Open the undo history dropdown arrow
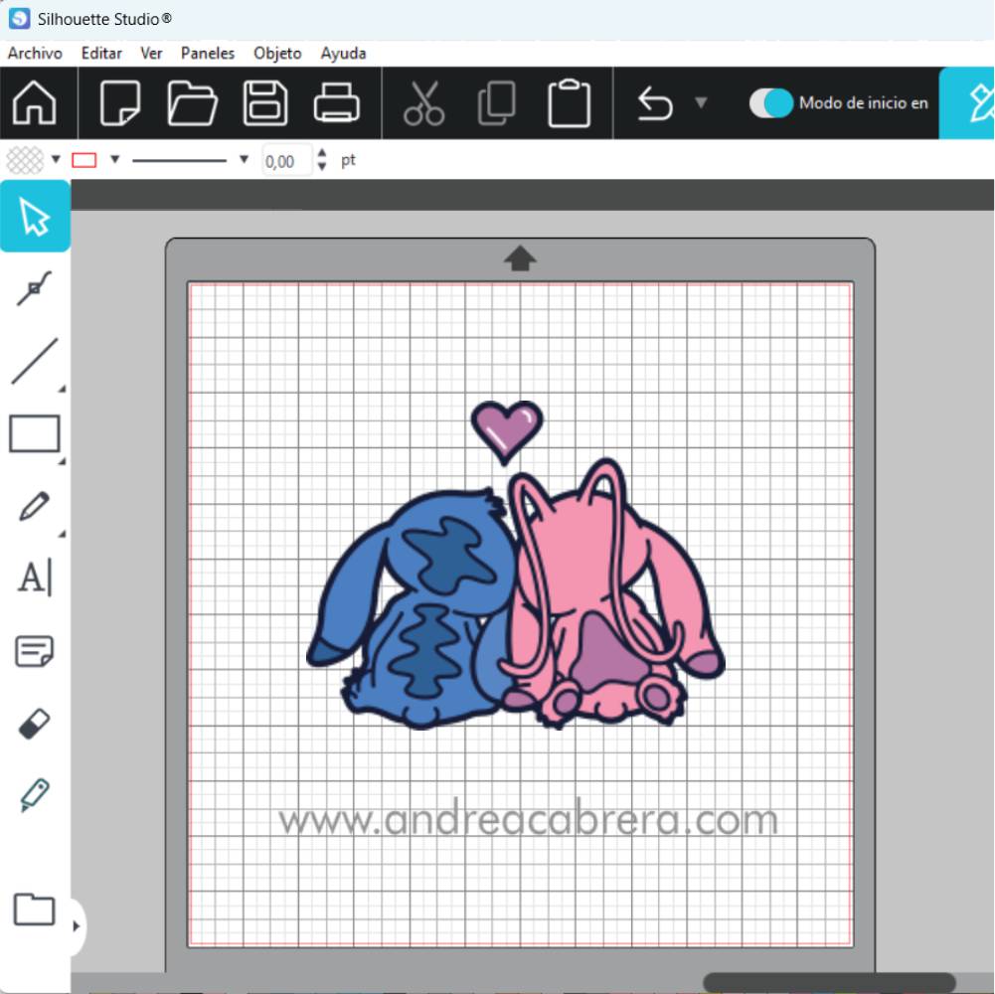The image size is (995, 994). click(x=700, y=103)
